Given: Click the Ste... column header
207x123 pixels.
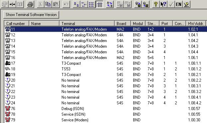Looking at the screenshot, I should click(x=153, y=24).
